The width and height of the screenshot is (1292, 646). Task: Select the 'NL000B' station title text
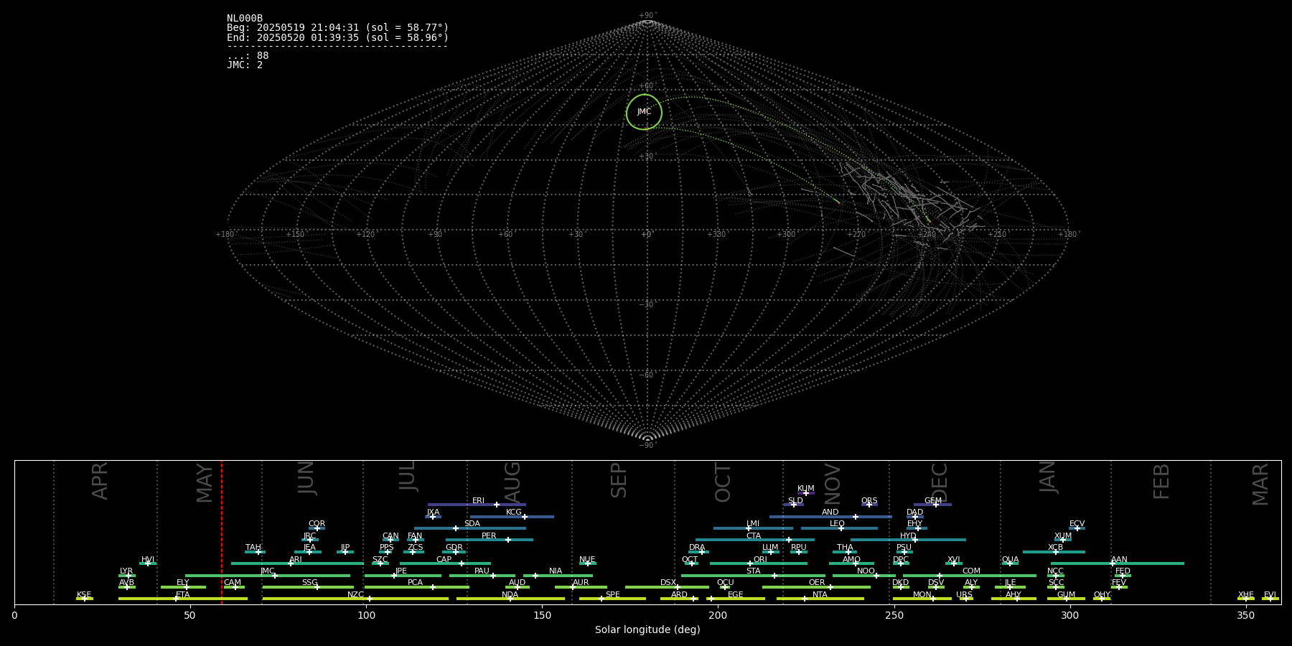245,19
